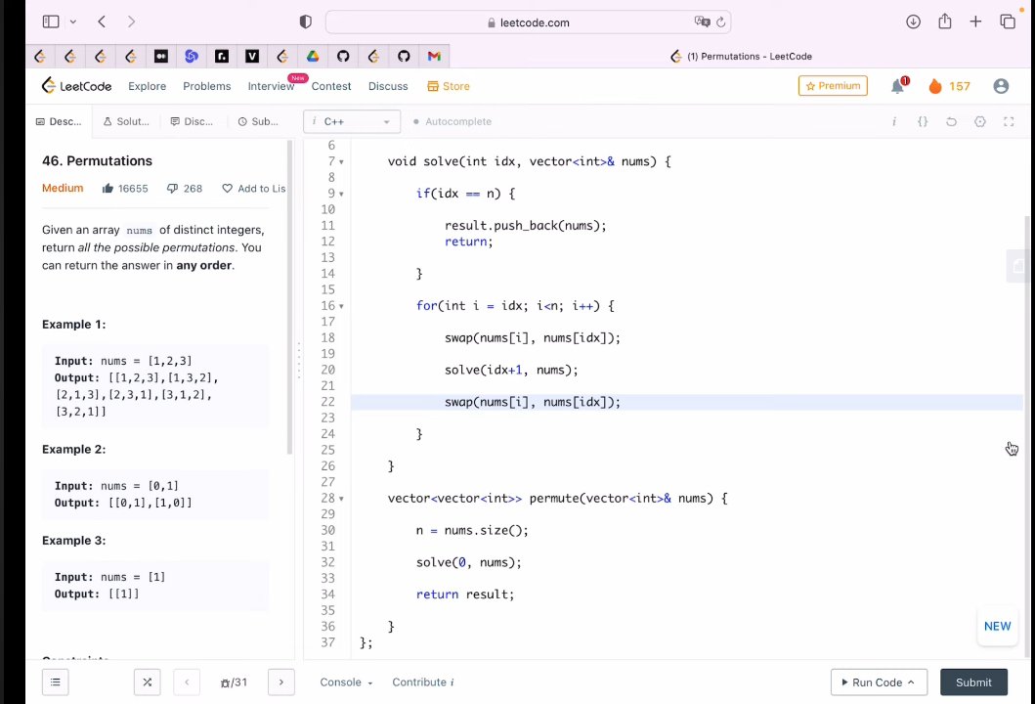Open the Gmail pinned tab
The image size is (1035, 704).
[x=434, y=57]
